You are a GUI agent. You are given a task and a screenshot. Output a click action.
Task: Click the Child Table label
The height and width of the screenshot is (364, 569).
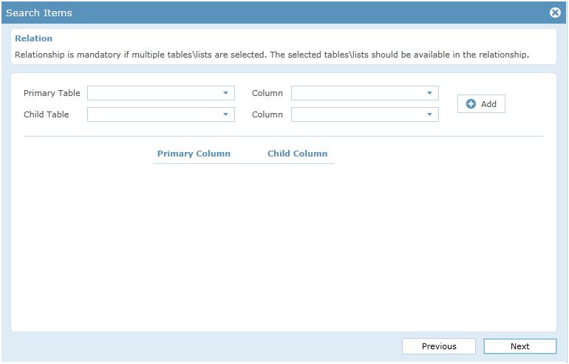pyautogui.click(x=46, y=114)
